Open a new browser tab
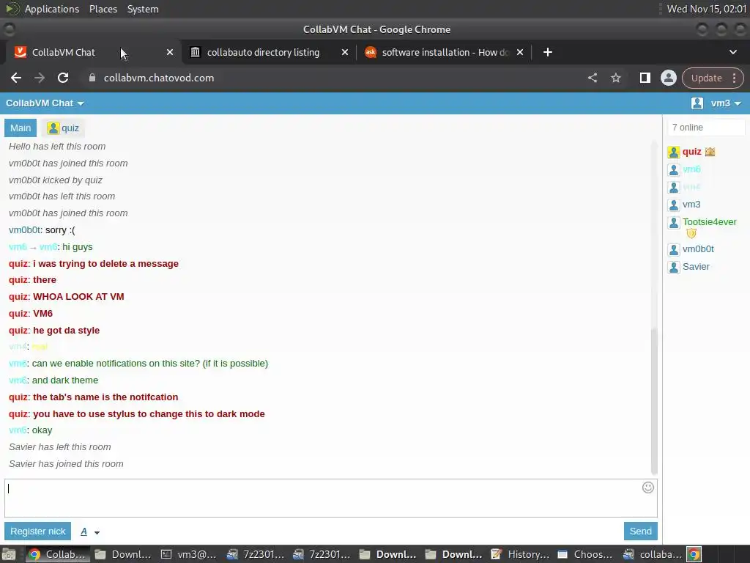The height and width of the screenshot is (563, 750). point(548,52)
